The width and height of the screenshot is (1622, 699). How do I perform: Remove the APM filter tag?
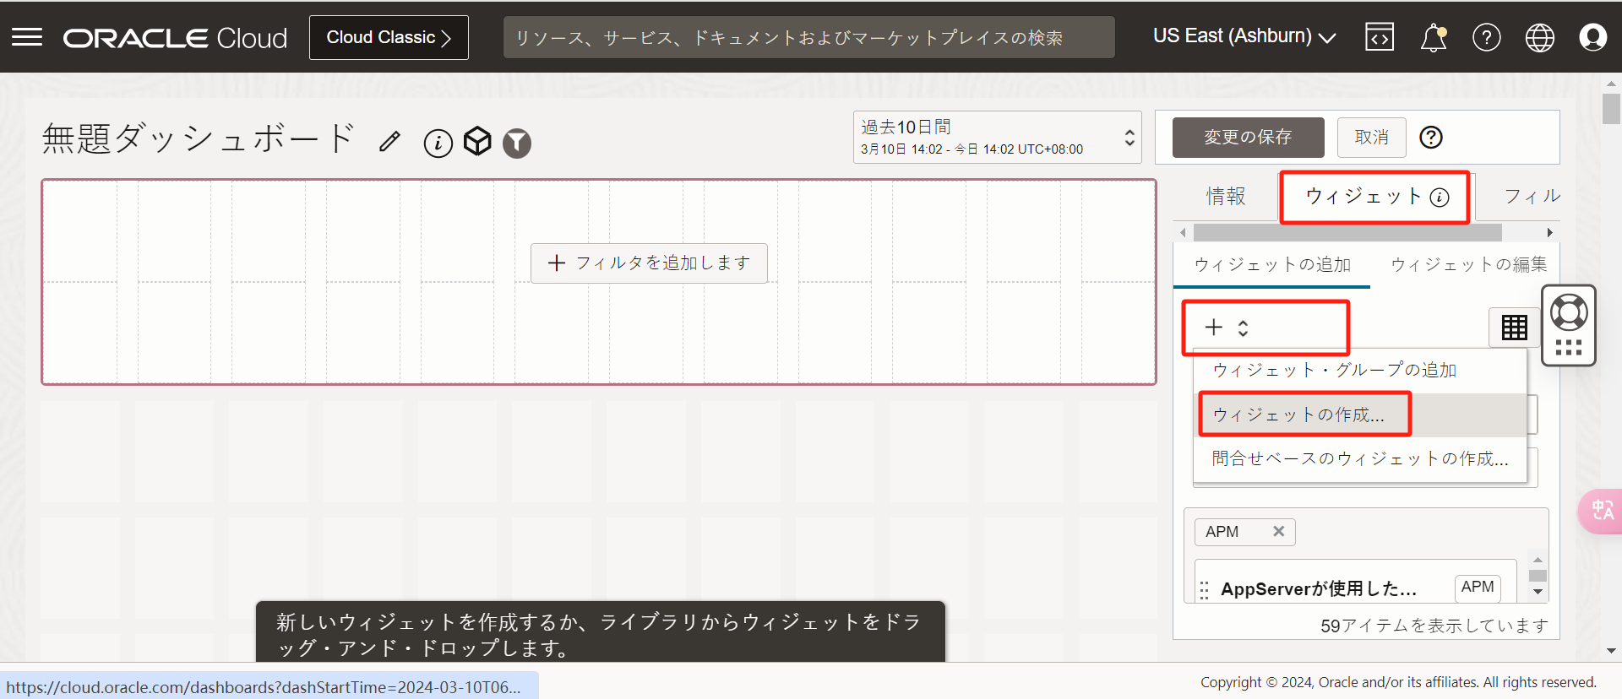(1278, 531)
